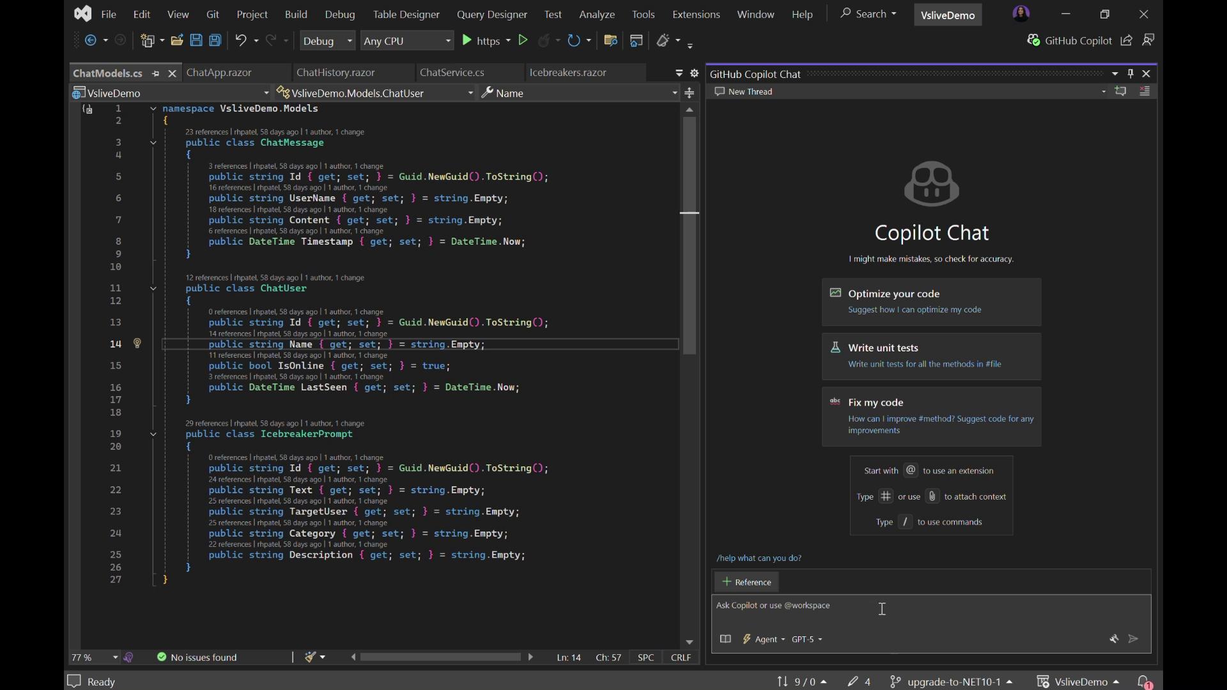The image size is (1227, 690).
Task: Open the Build menu
Action: [296, 14]
